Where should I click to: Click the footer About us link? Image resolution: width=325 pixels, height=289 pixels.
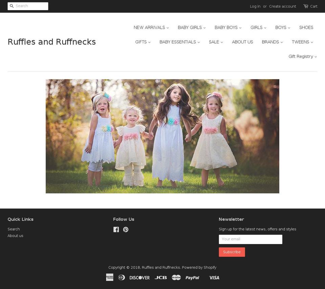(x=15, y=236)
